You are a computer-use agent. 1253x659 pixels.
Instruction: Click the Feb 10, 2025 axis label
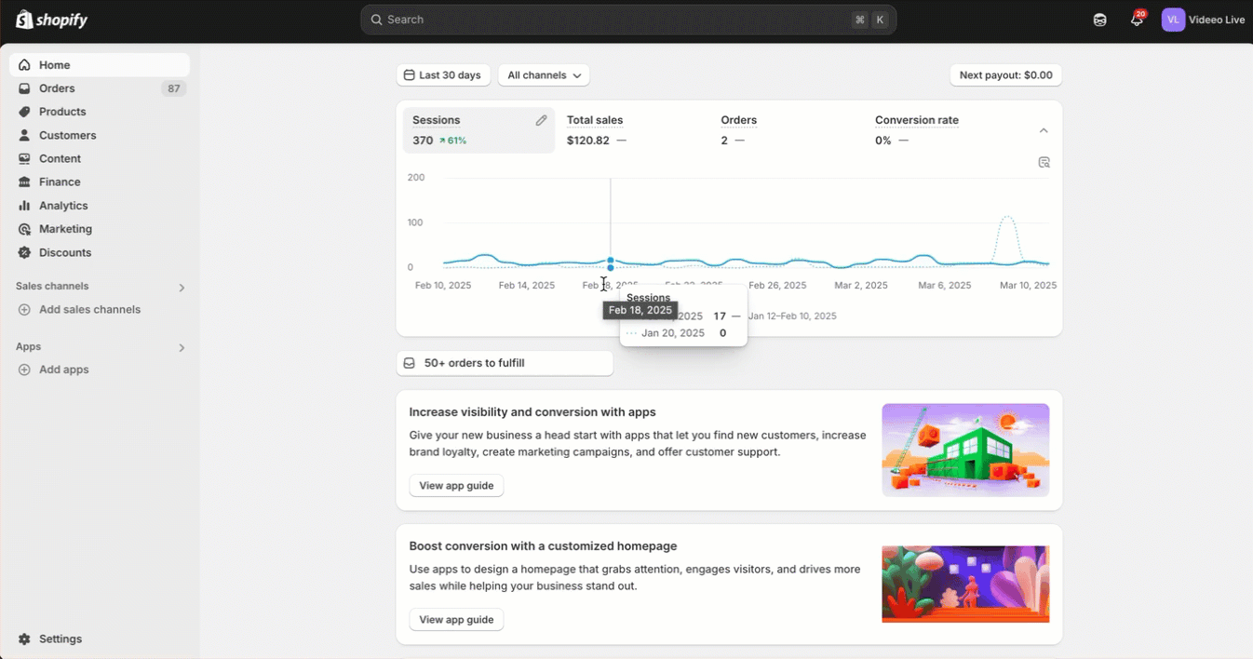(x=443, y=286)
